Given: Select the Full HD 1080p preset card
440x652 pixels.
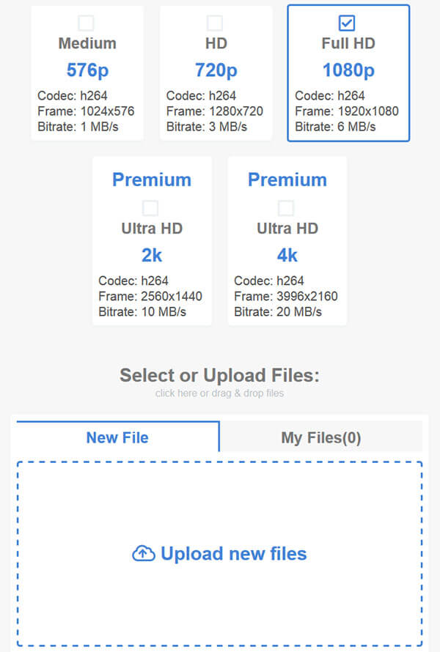Looking at the screenshot, I should coord(347,73).
